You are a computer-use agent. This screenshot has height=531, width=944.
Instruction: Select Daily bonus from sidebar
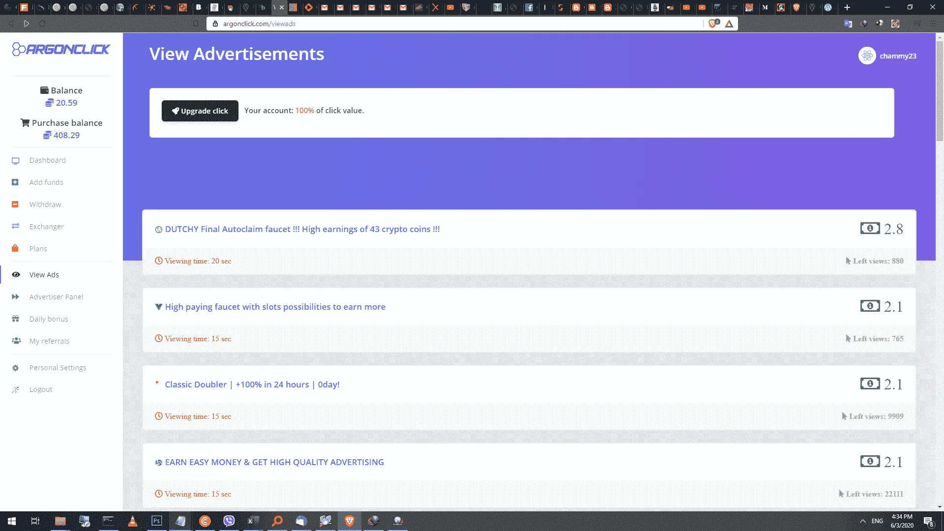click(x=49, y=319)
